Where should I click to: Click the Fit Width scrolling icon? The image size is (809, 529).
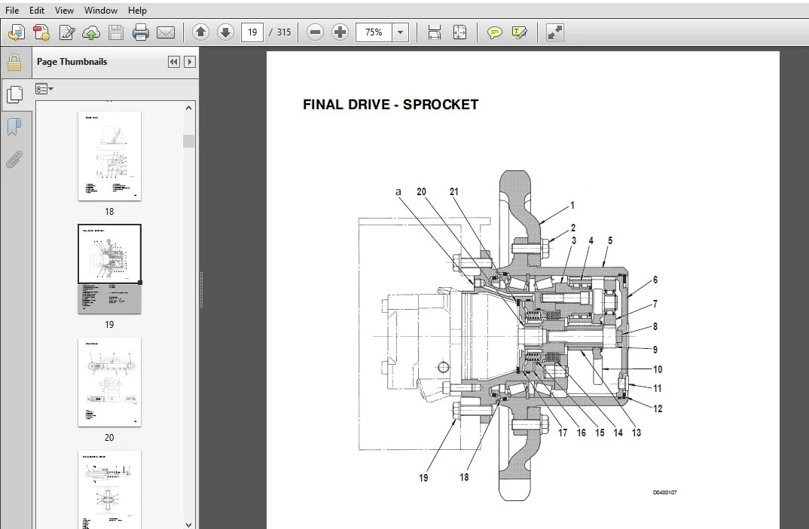point(435,32)
